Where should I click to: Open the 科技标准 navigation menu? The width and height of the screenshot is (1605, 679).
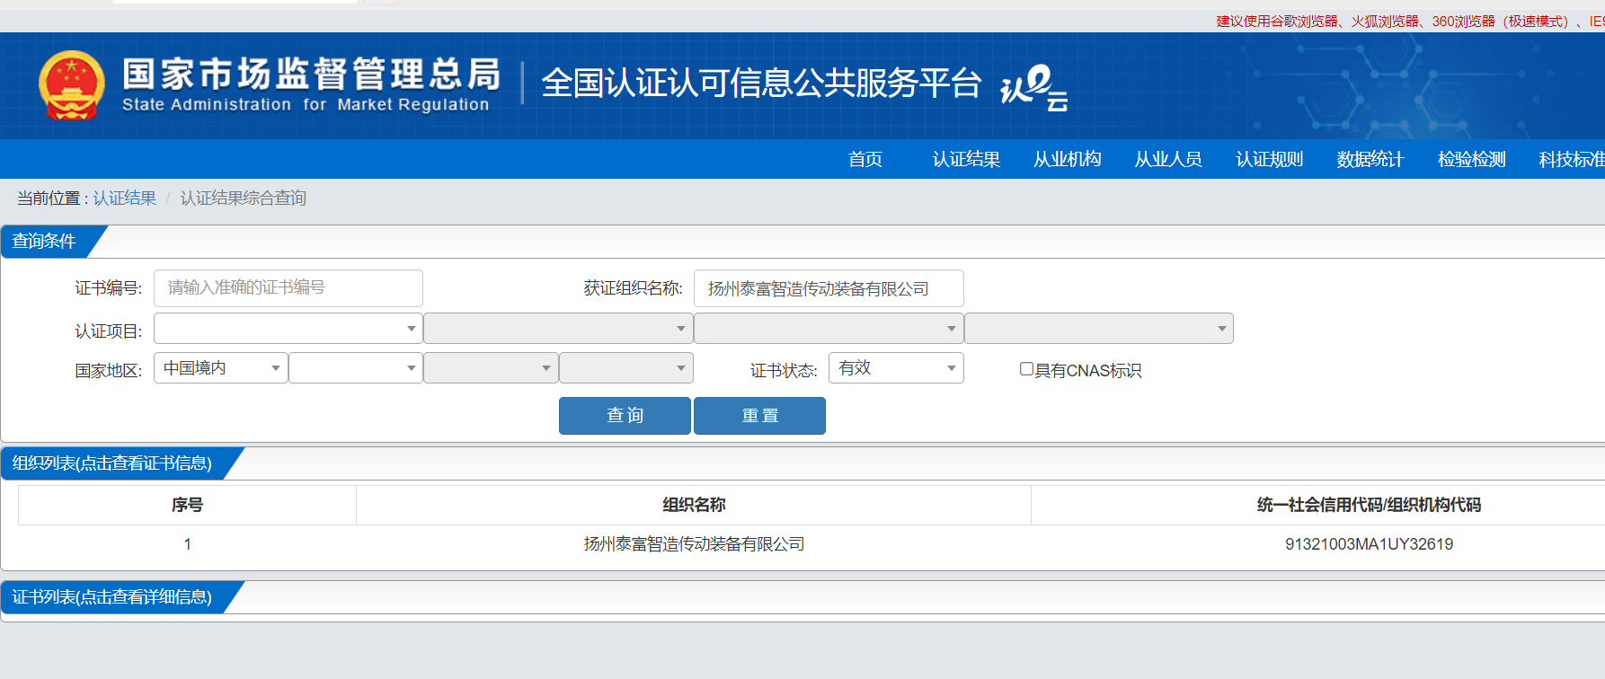[1572, 159]
